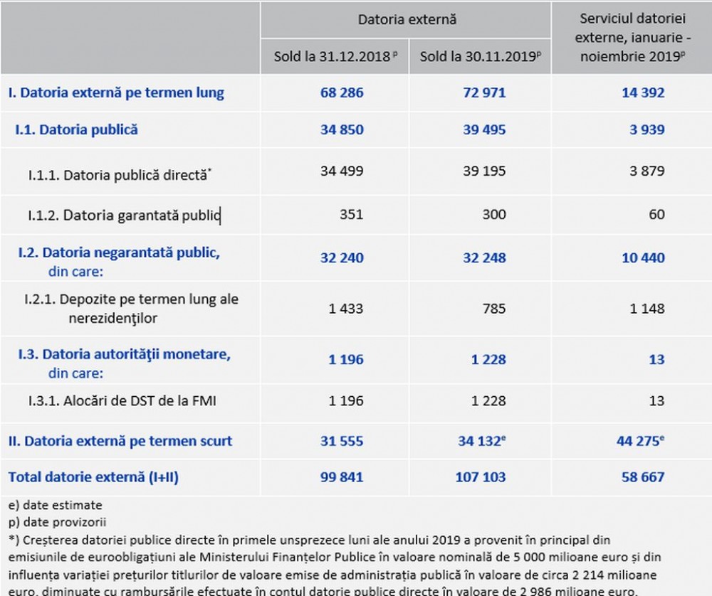Viewport: 712px width, 596px height.
Task: Click row label "I. Datoria externă pe termen lung"
Action: coord(116,93)
